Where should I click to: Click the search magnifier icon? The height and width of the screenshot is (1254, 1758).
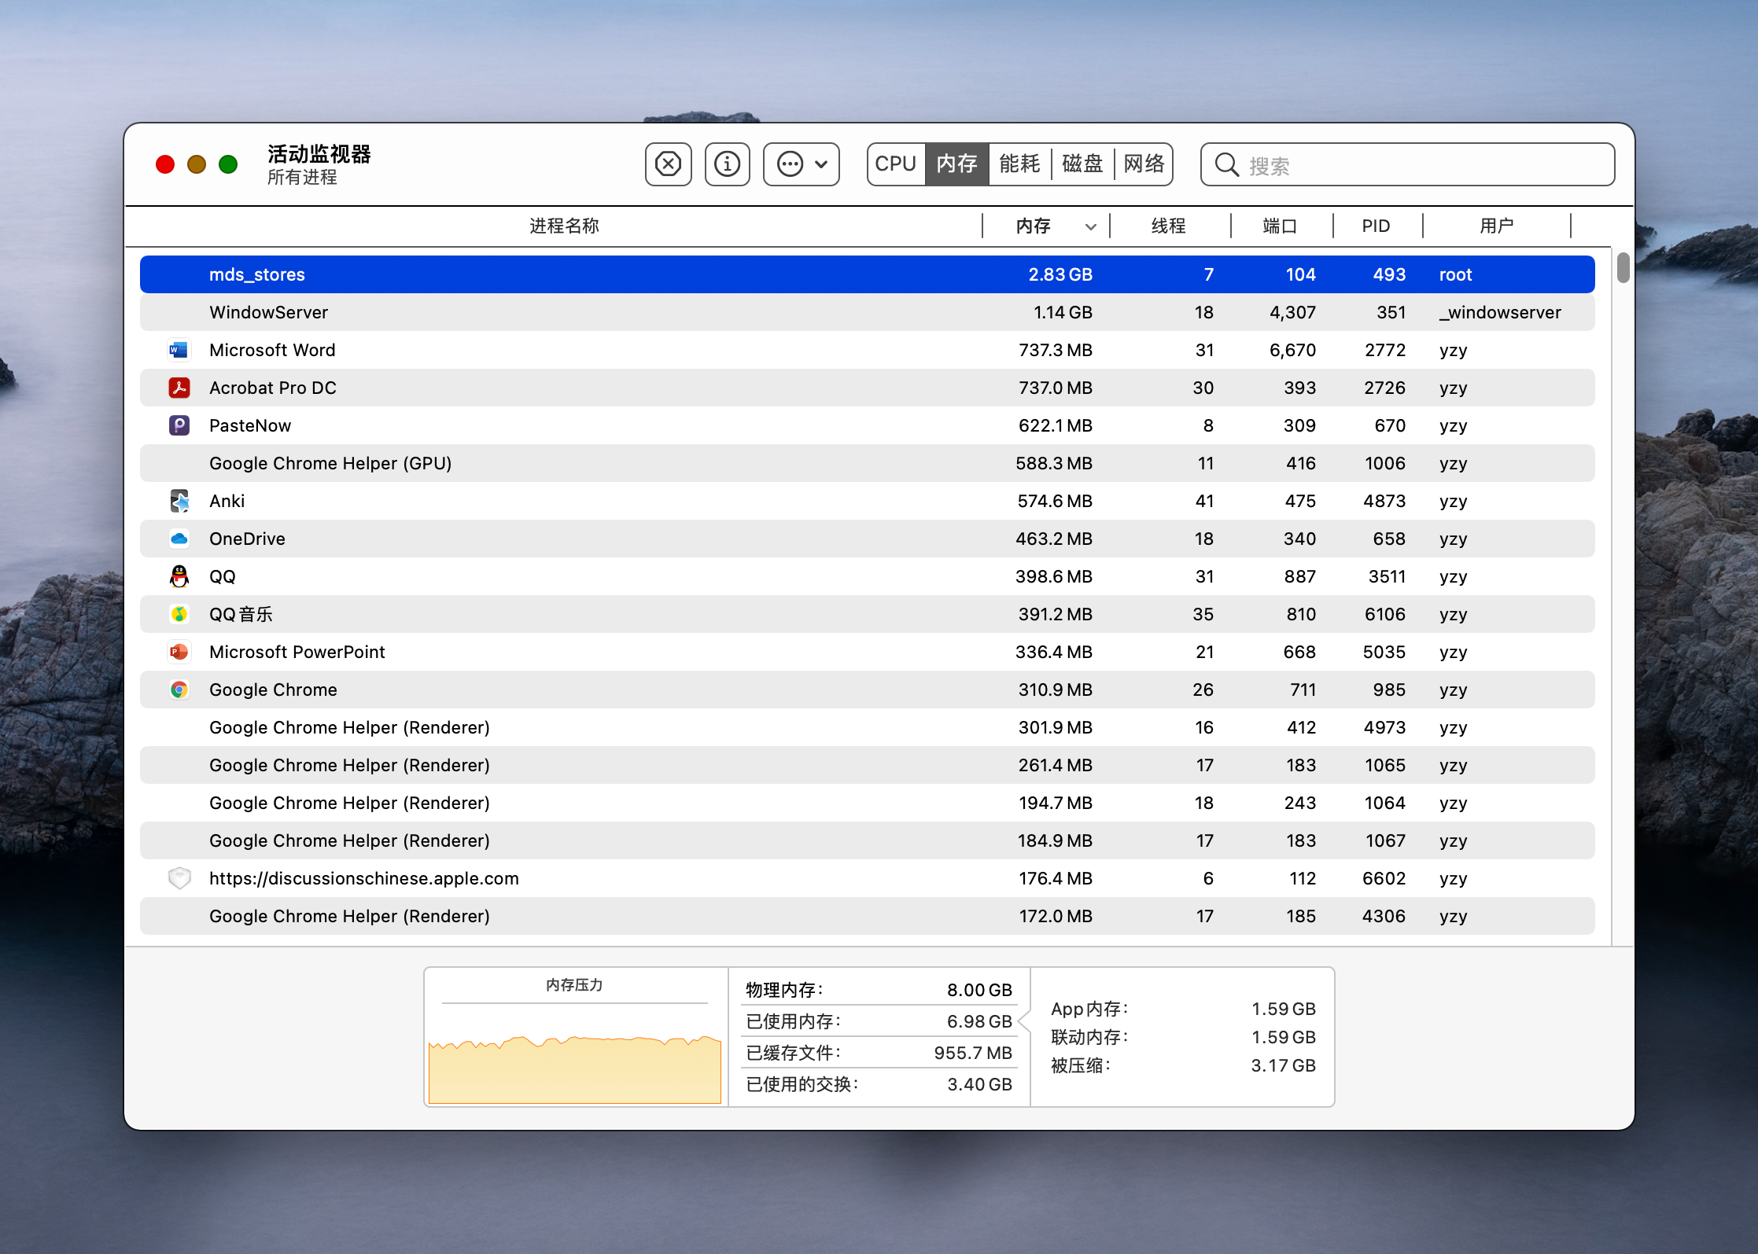1226,164
